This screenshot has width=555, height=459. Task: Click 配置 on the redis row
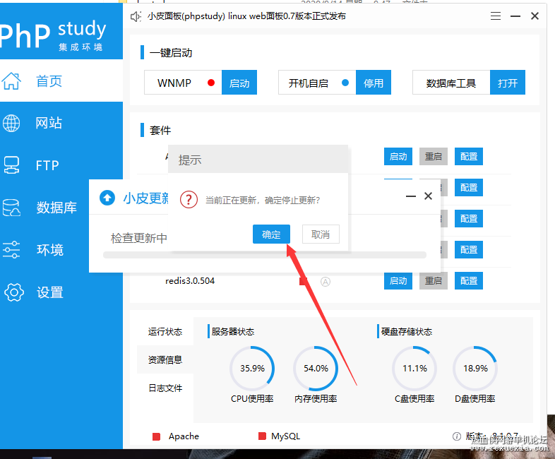coord(469,280)
